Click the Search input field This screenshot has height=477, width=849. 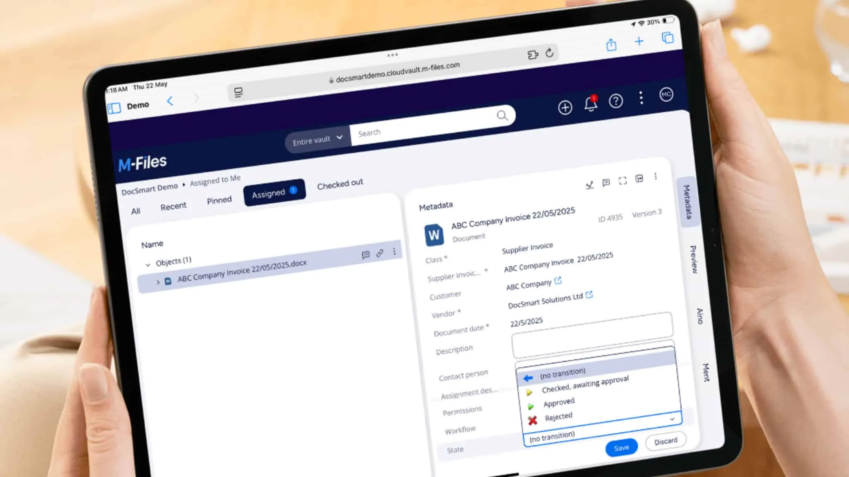[423, 127]
